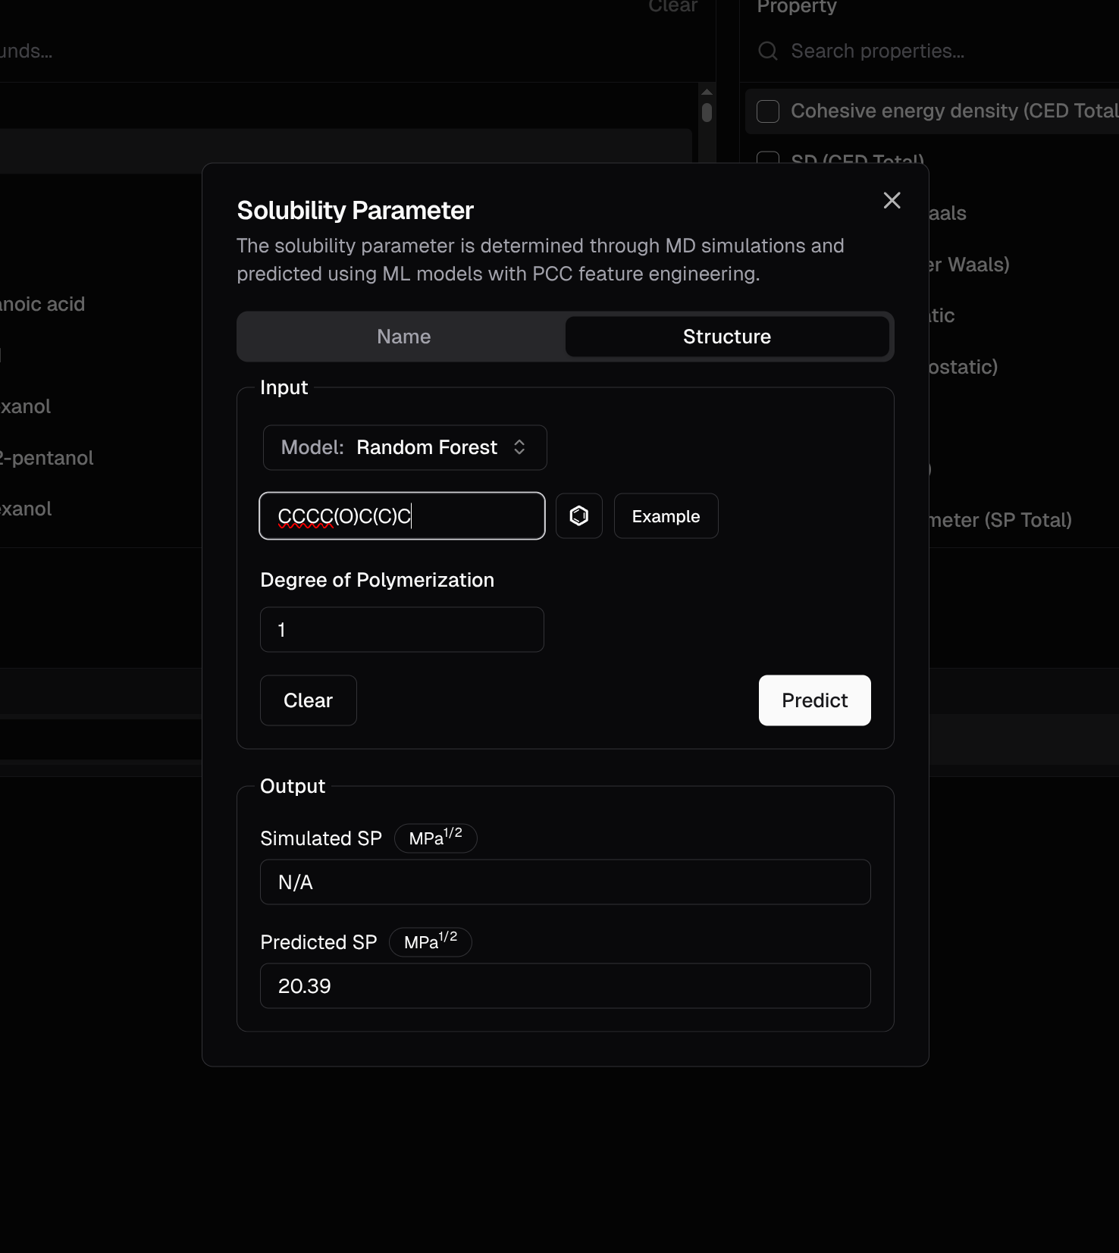Click the compound list scrollbar up arrow
The width and height of the screenshot is (1119, 1253).
[x=707, y=92]
